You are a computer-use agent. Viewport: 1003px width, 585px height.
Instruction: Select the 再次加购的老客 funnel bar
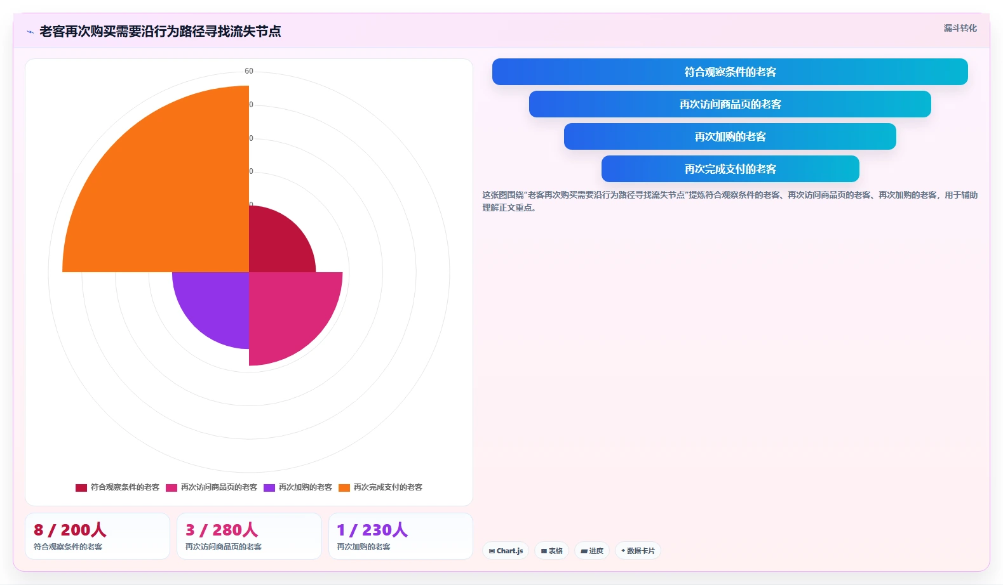(730, 136)
